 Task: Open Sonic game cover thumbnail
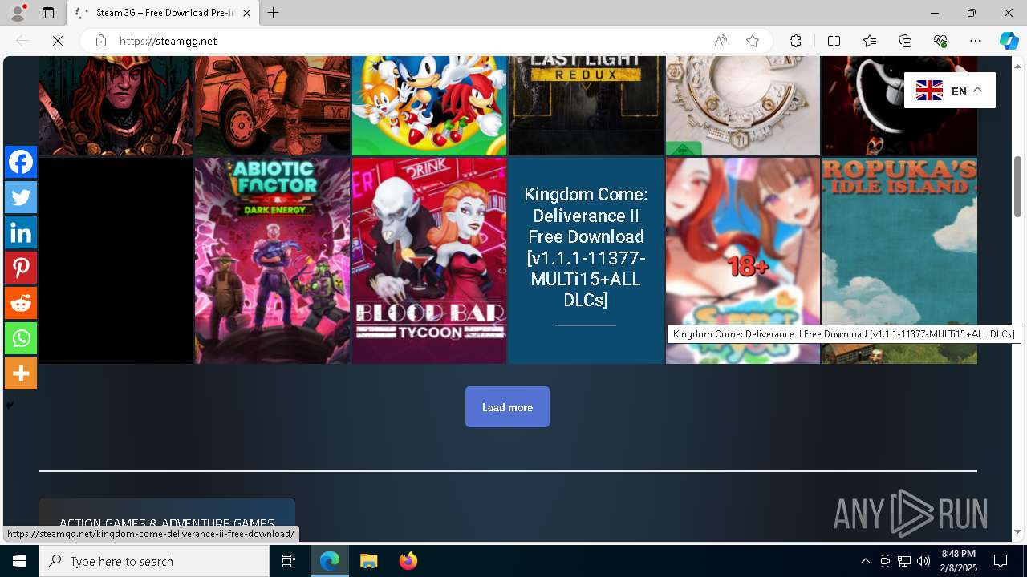pos(429,105)
